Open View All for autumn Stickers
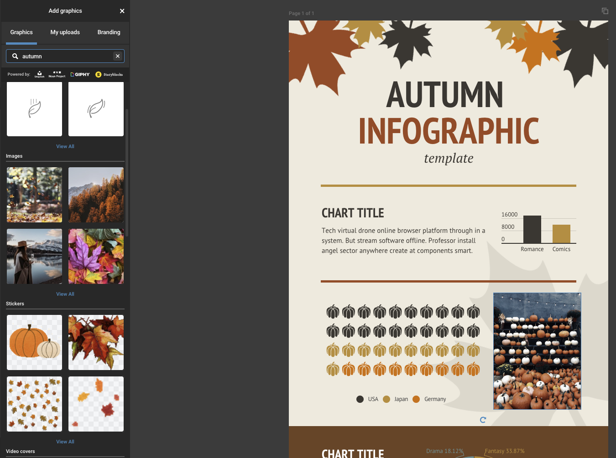This screenshot has height=458, width=616. [x=65, y=441]
